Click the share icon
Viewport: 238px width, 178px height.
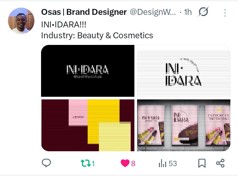click(220, 163)
